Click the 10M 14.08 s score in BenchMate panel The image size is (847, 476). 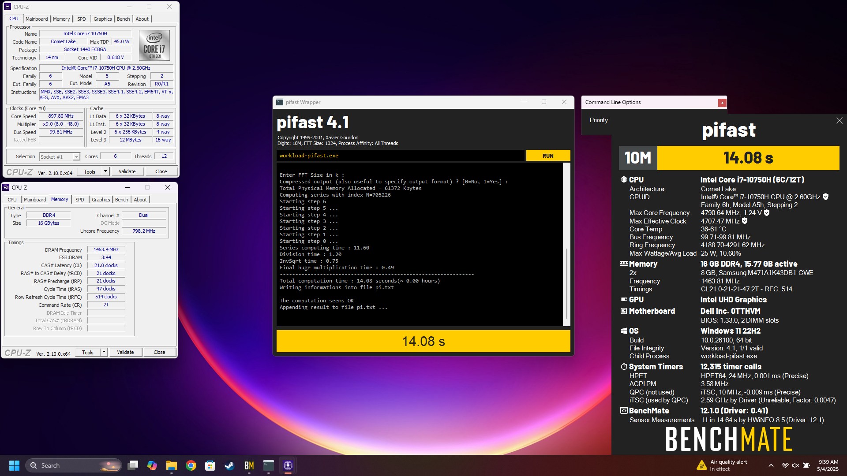tap(729, 158)
